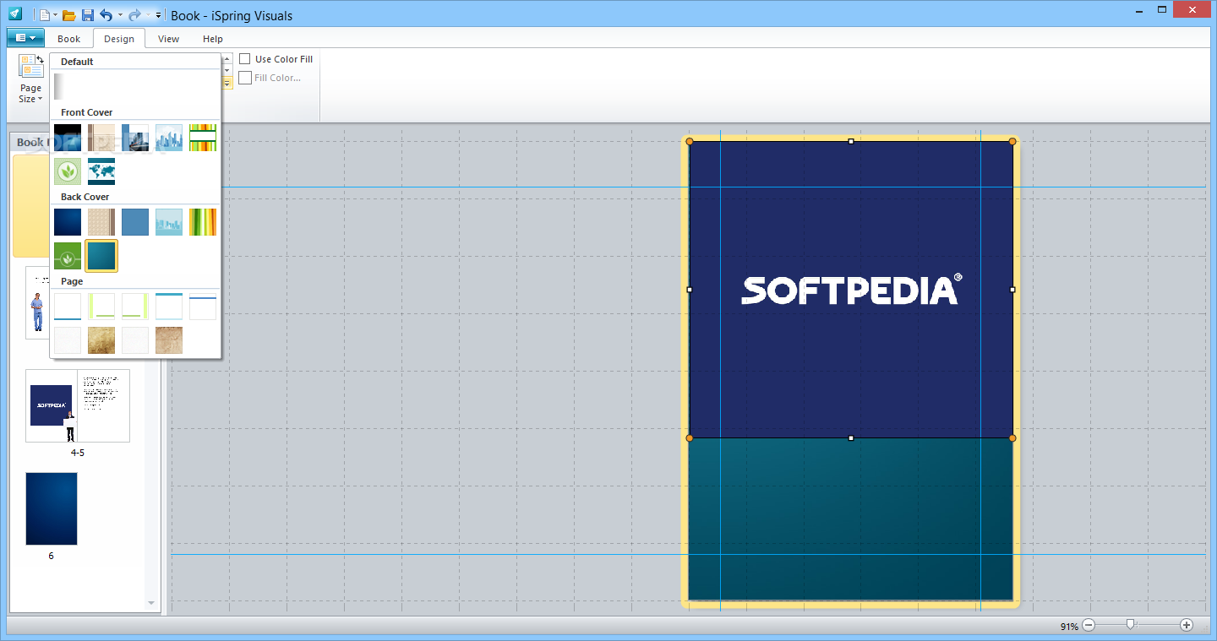1217x641 pixels.
Task: Apply the beige striped Front Cover
Action: [101, 138]
